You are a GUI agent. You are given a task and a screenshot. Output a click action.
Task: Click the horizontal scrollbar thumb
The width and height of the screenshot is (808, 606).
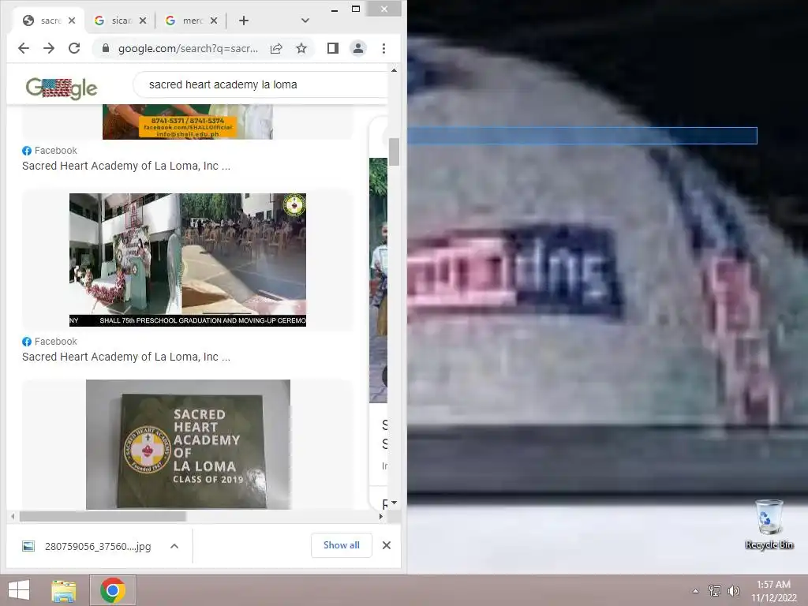(x=103, y=516)
